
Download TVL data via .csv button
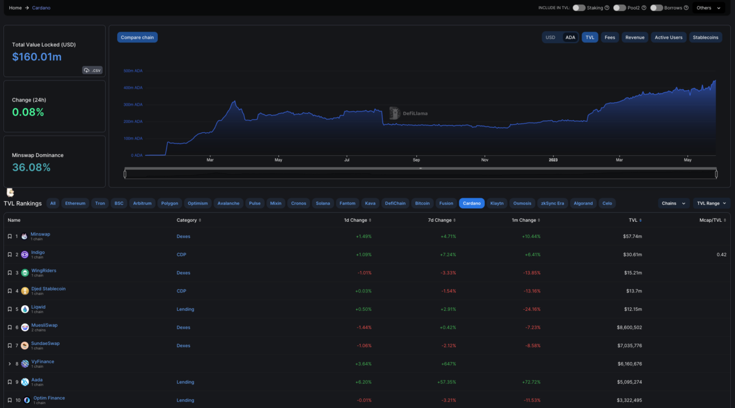point(92,70)
